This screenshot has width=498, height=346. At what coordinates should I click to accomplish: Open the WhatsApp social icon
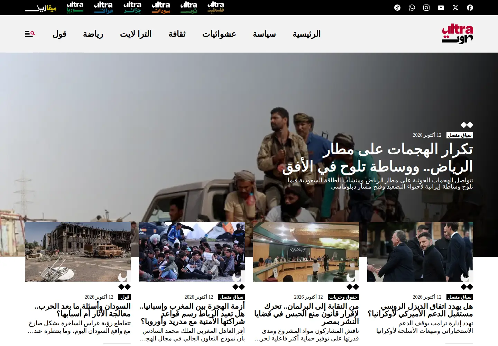click(x=412, y=8)
